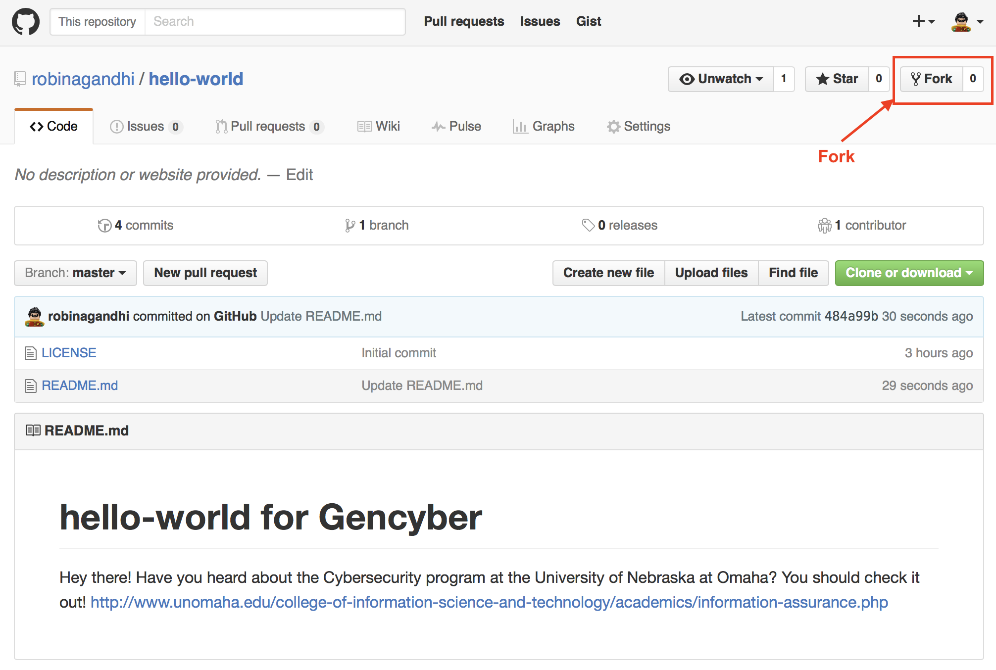
Task: Focus the repository Search field
Action: [275, 22]
